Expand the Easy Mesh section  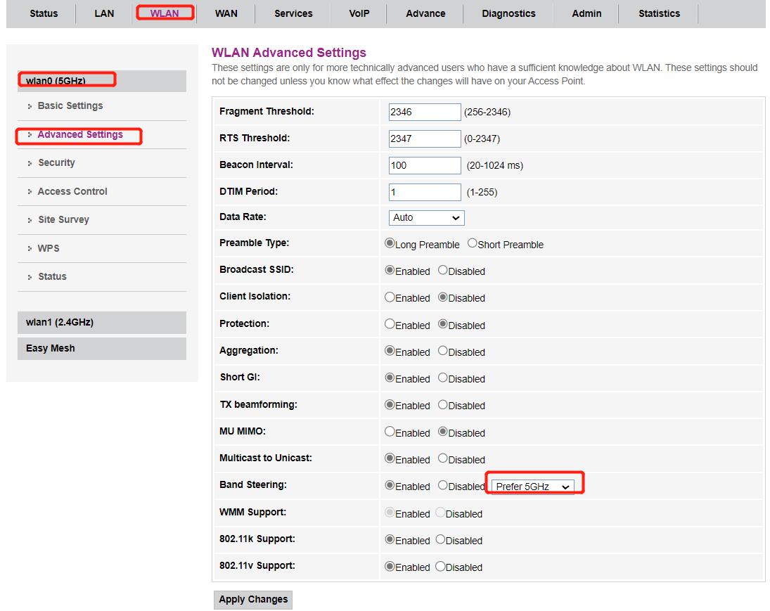(x=50, y=348)
